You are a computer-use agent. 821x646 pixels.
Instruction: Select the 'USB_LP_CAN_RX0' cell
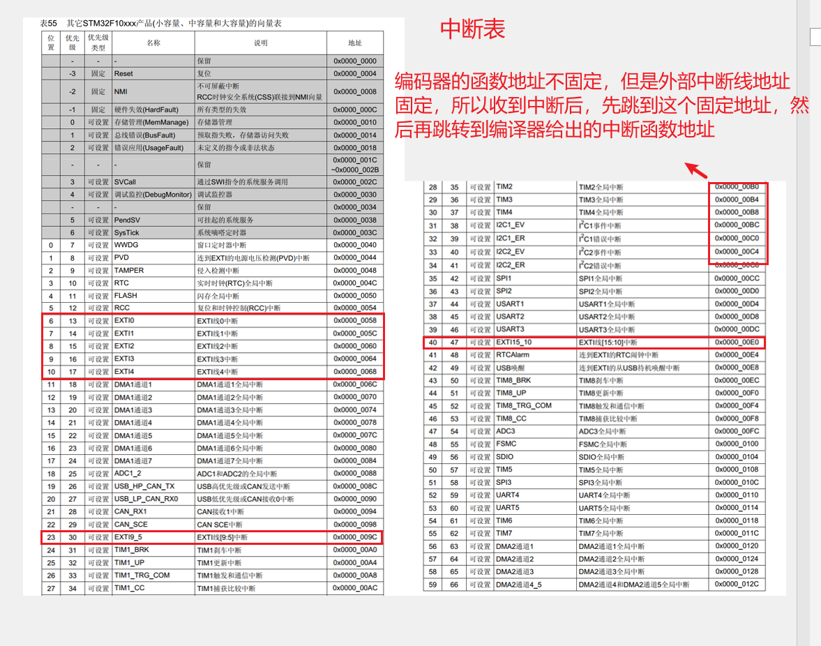pyautogui.click(x=153, y=499)
